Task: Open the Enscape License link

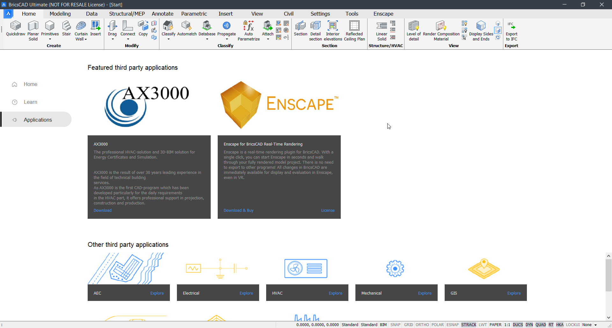Action: point(328,210)
